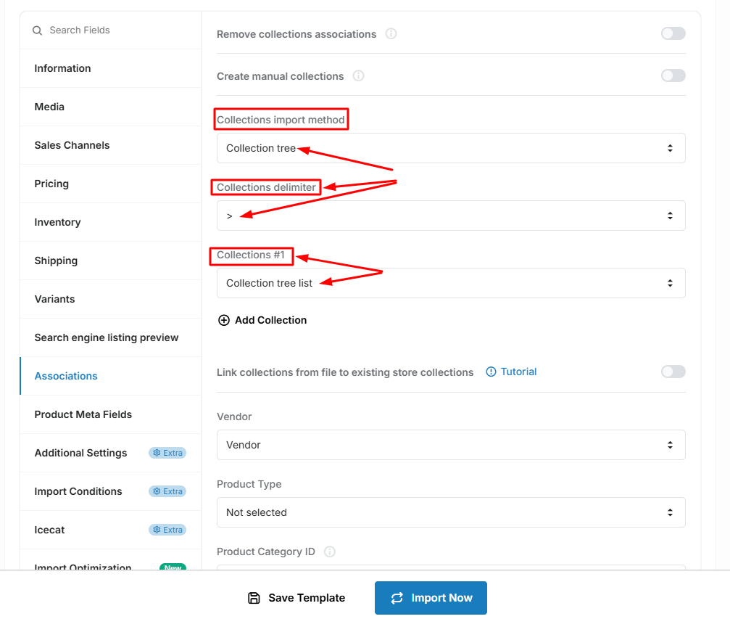Click info icon next to Product Category ID
This screenshot has width=730, height=619.
[x=330, y=552]
